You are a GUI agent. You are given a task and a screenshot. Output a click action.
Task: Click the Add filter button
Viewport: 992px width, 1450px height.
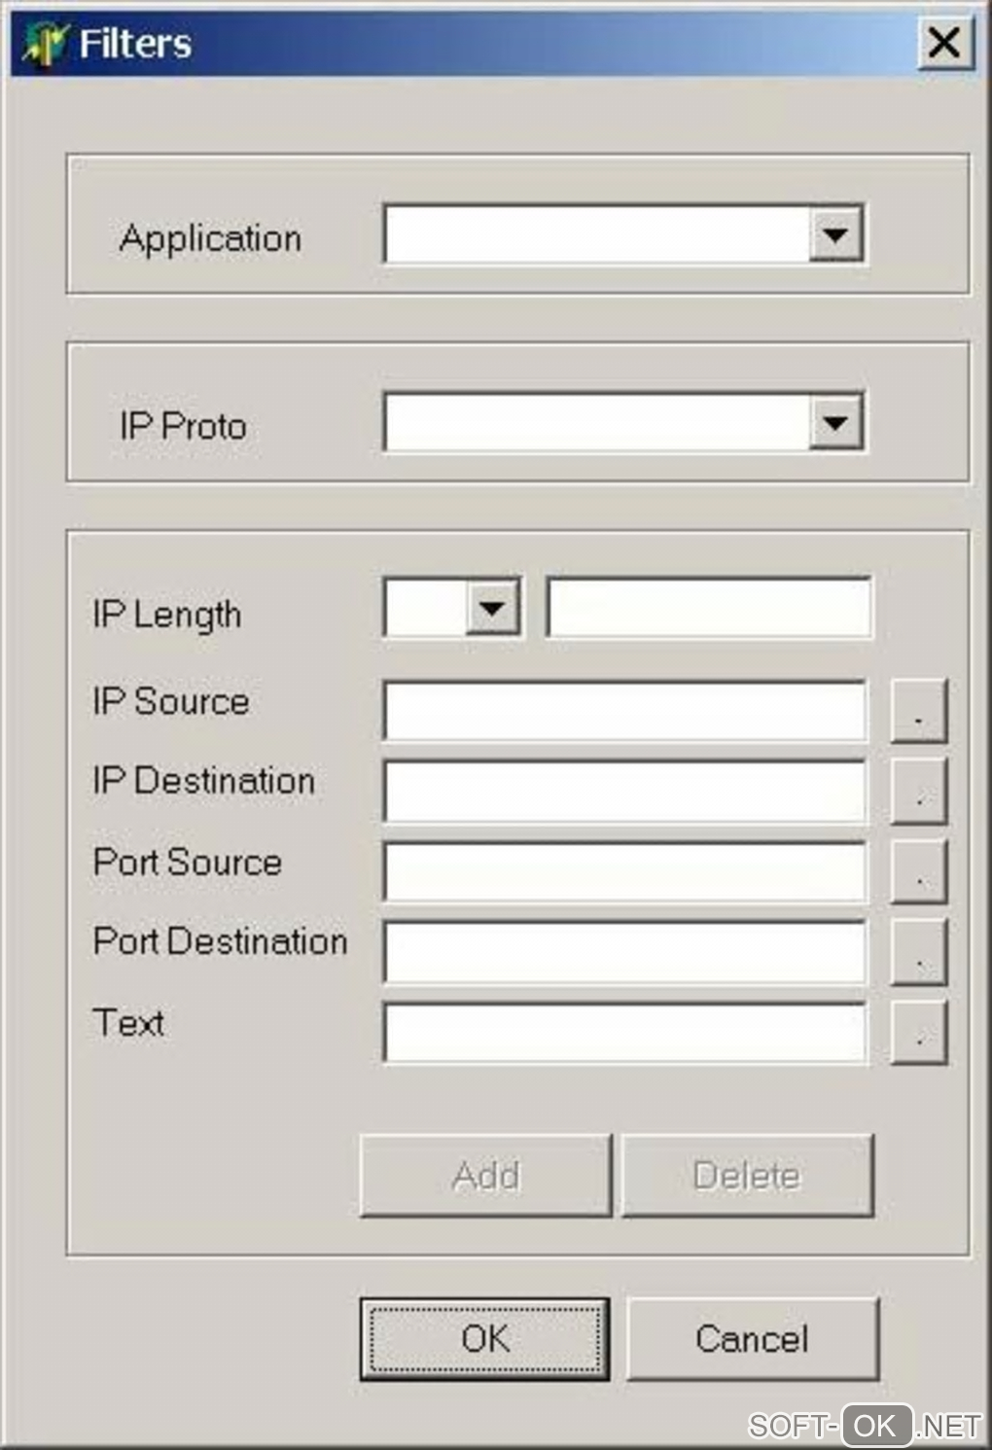(485, 1176)
